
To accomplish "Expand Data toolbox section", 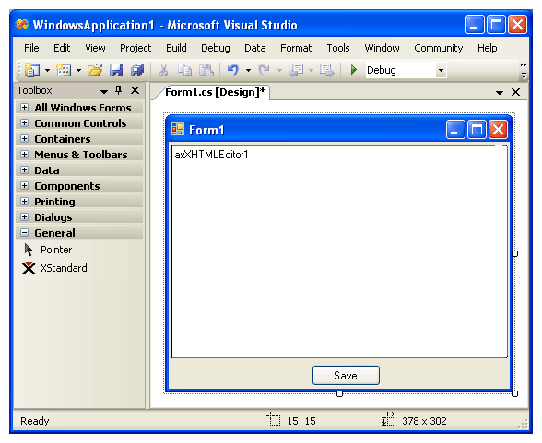I will [79, 170].
